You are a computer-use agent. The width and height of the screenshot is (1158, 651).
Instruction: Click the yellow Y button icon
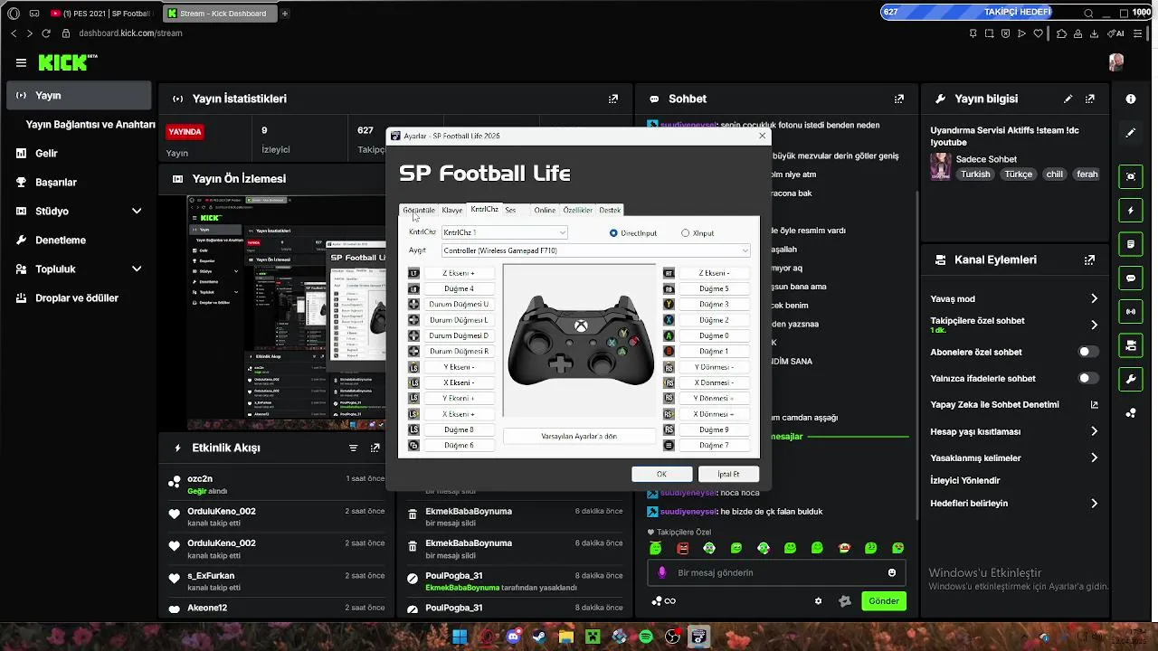[x=669, y=304]
